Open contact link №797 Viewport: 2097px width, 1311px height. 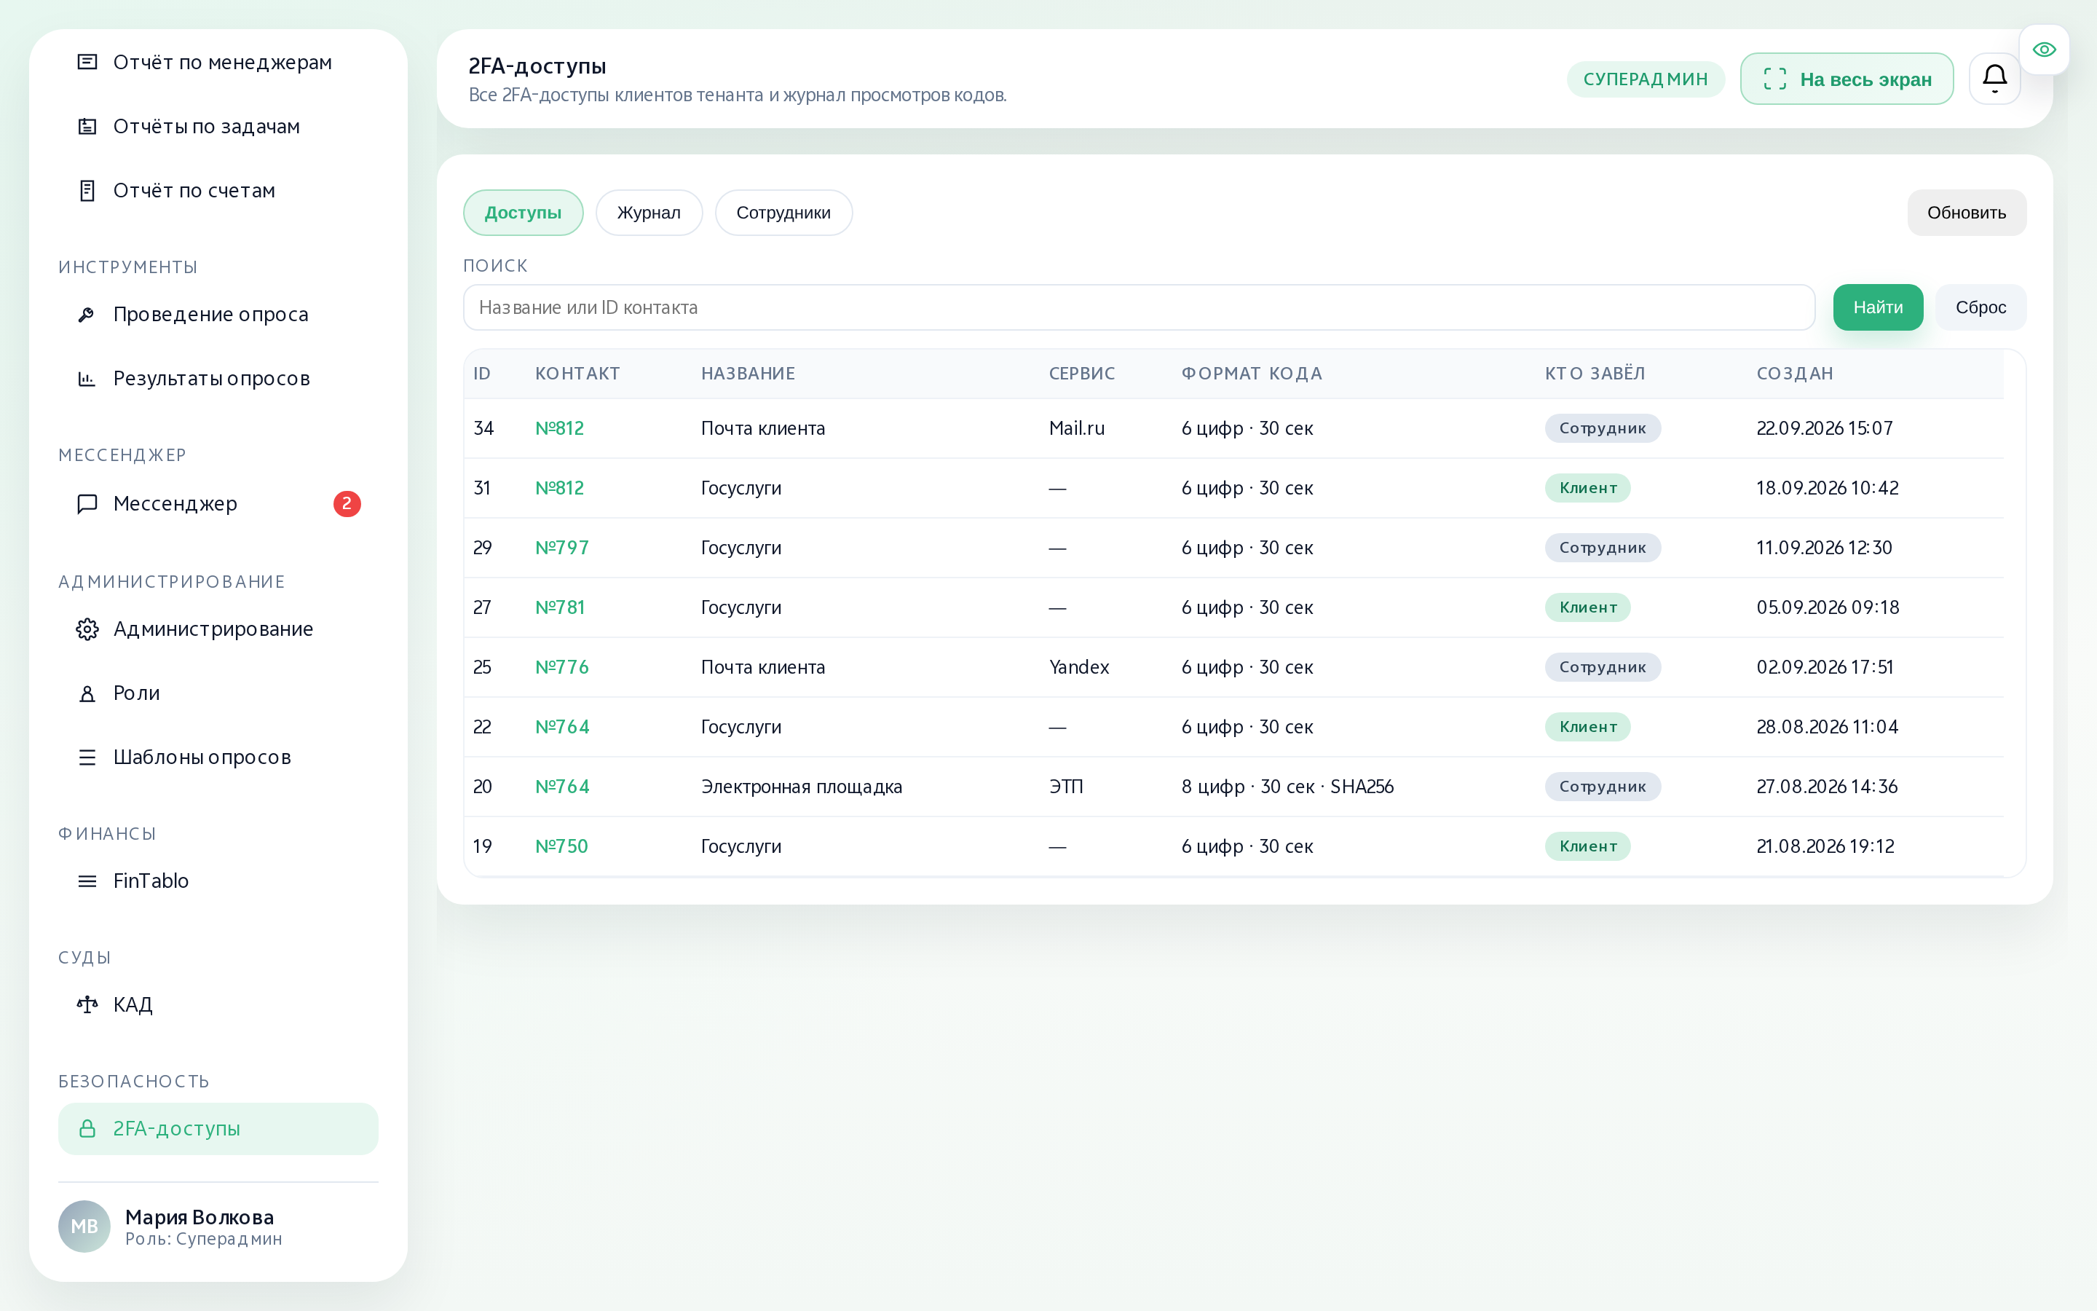pyautogui.click(x=561, y=548)
